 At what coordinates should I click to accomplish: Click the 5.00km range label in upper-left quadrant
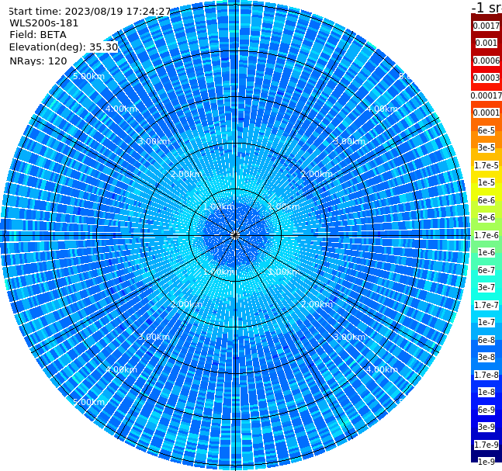pyautogui.click(x=88, y=77)
